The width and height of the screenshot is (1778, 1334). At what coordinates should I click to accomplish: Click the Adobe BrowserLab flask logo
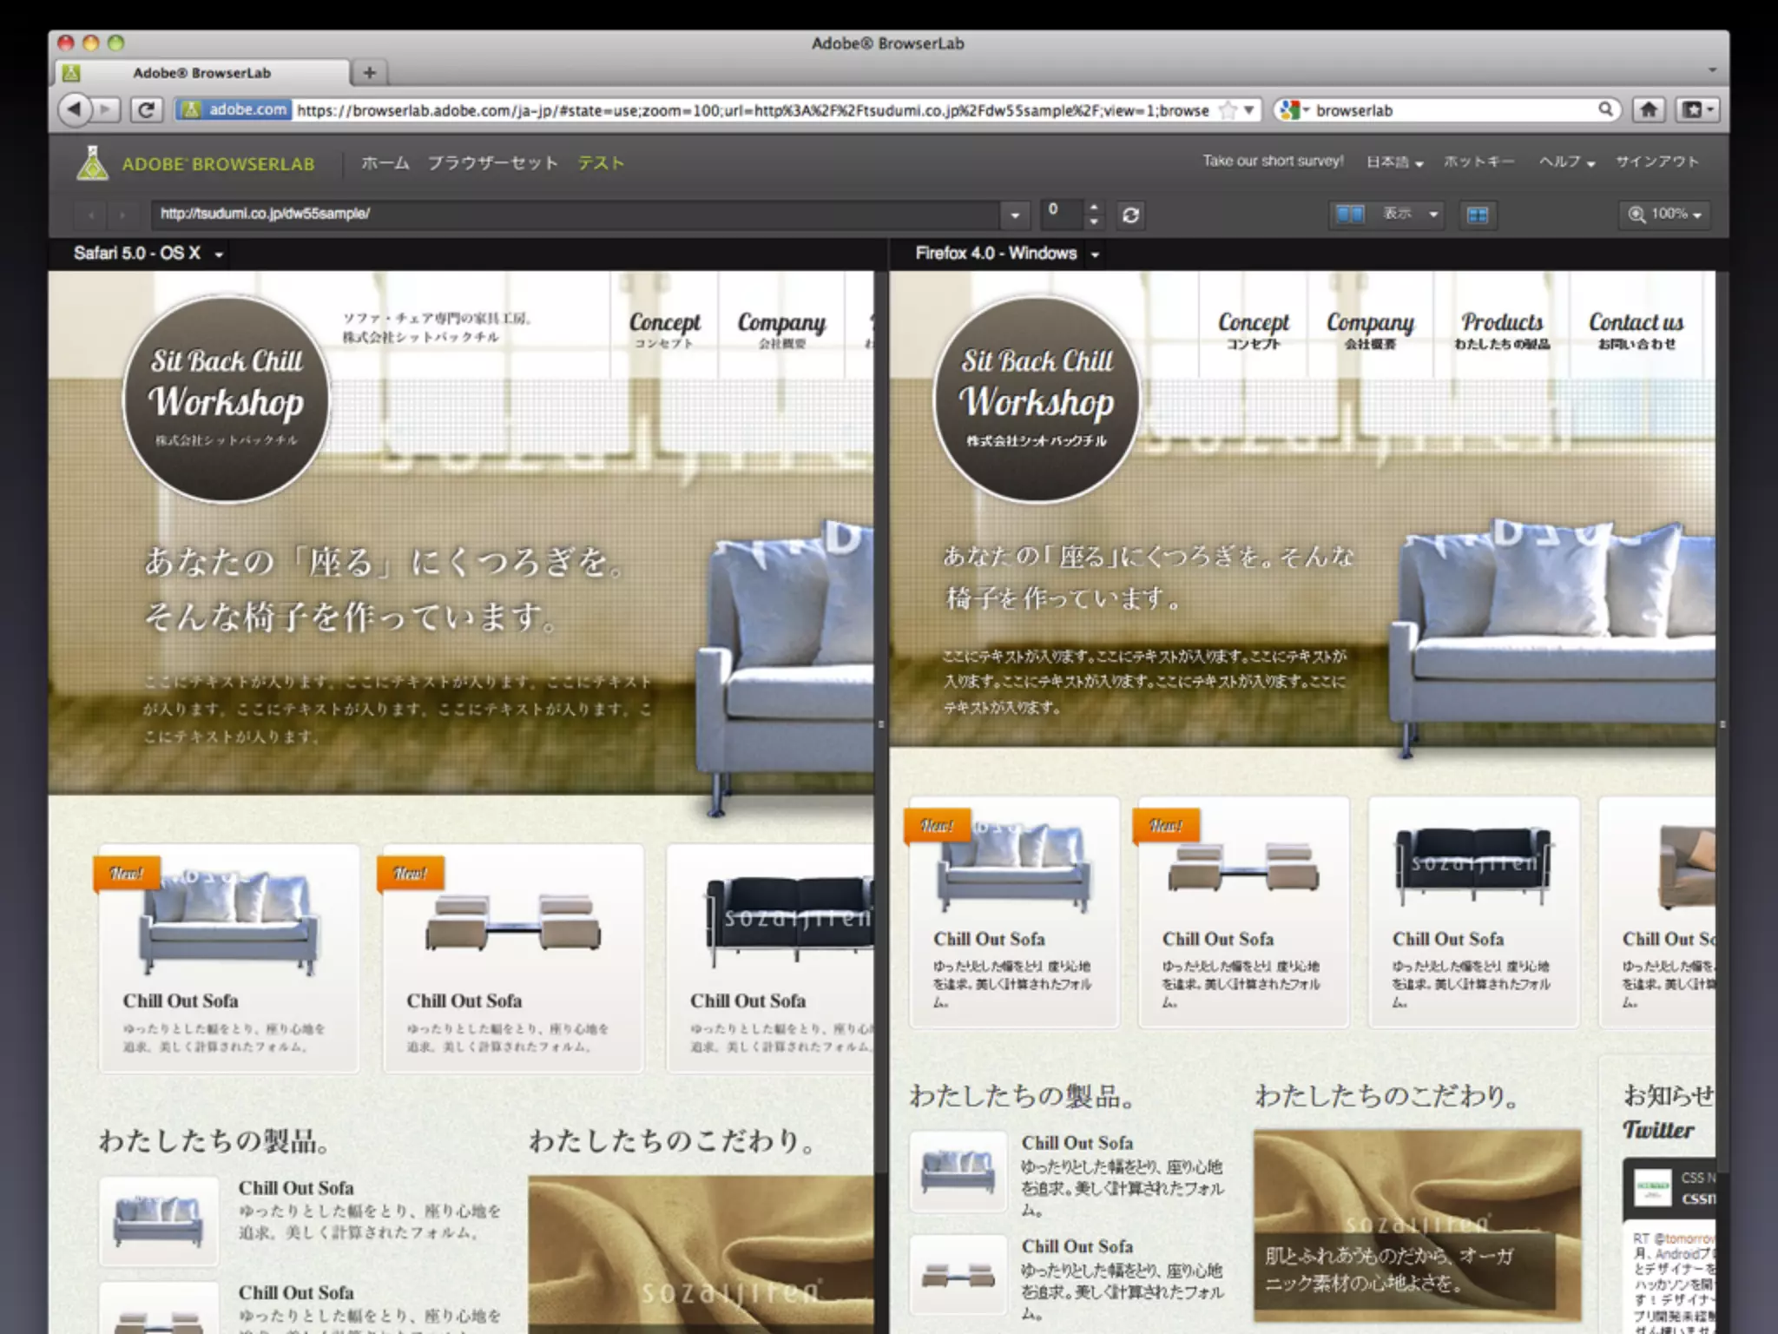click(x=92, y=163)
